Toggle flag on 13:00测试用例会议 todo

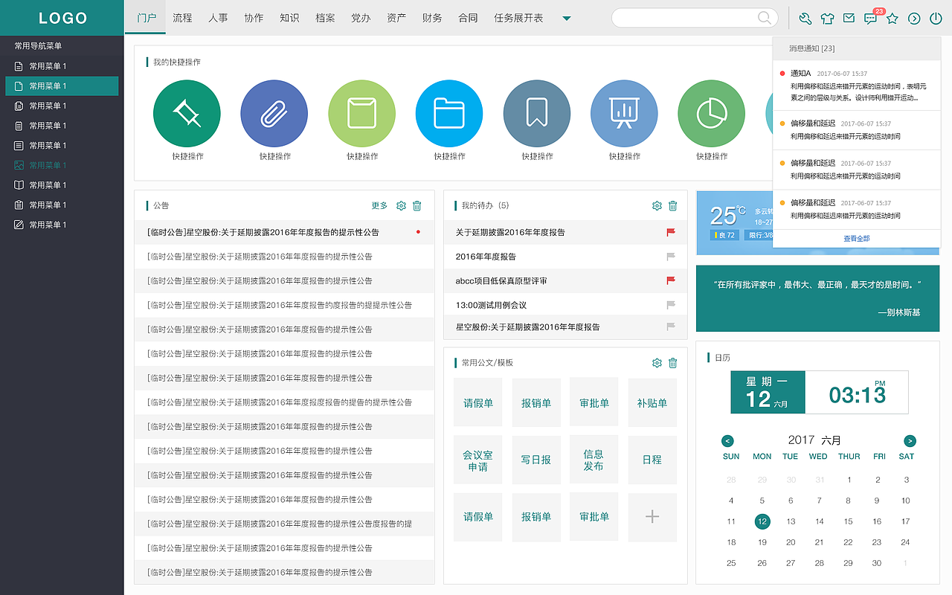click(x=671, y=305)
